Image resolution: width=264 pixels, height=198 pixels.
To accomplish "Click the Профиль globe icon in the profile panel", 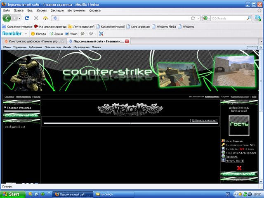I will [223, 156].
